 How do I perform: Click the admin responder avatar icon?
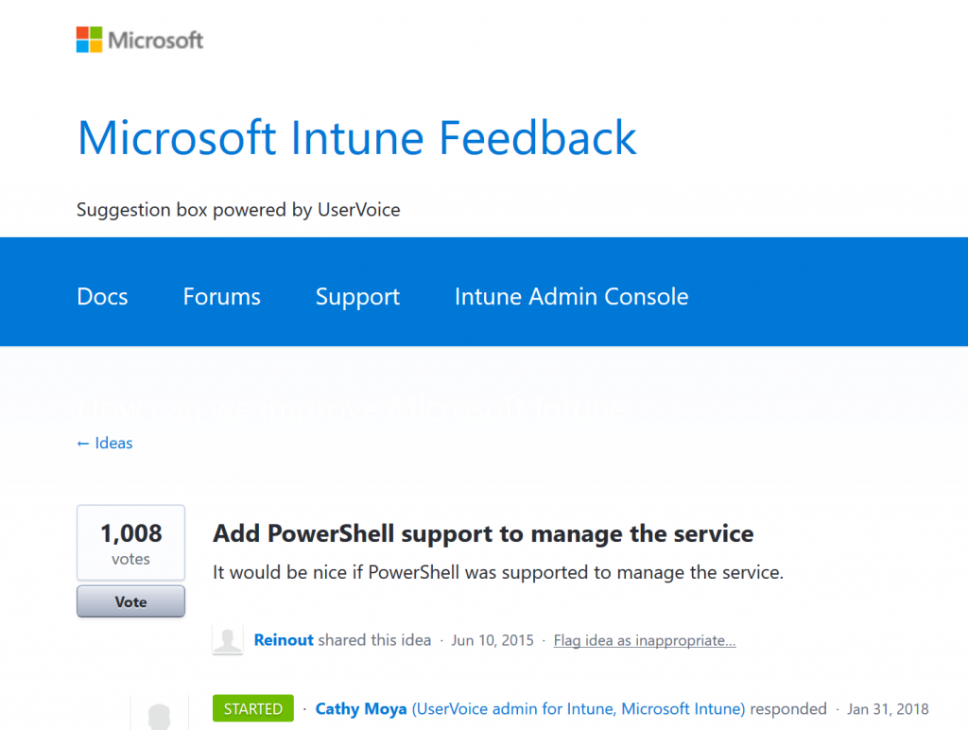coord(159,715)
